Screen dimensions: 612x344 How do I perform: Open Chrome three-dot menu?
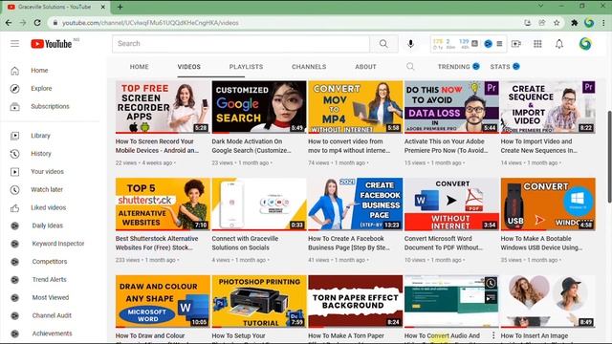click(x=603, y=23)
